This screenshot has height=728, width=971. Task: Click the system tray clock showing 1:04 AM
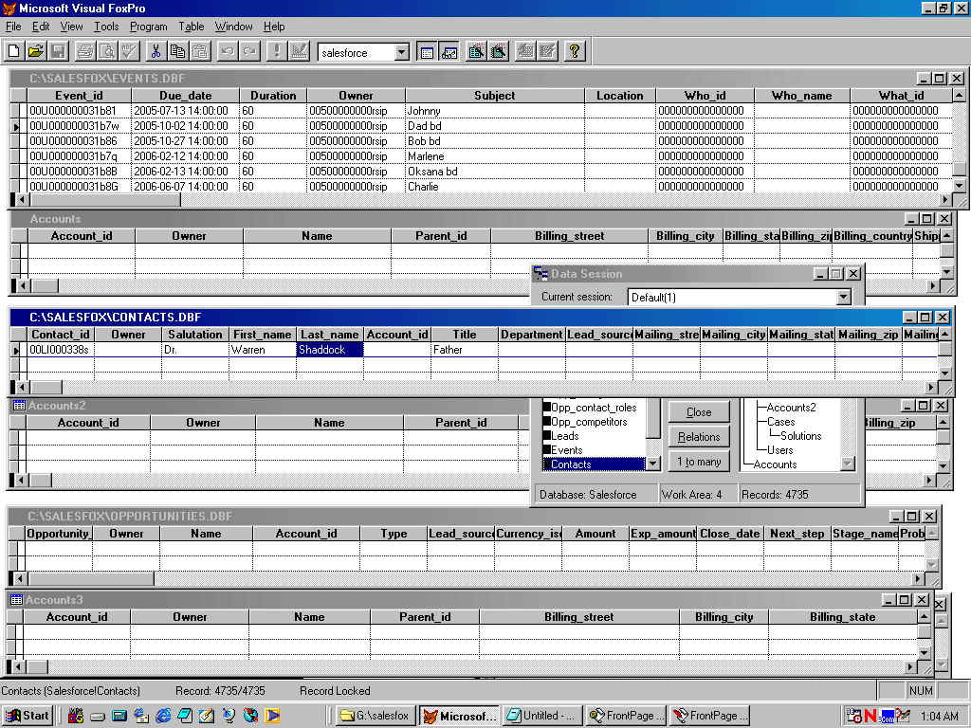[x=938, y=716]
